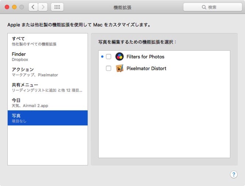Enable the Filters for Photos checkbox

click(109, 57)
